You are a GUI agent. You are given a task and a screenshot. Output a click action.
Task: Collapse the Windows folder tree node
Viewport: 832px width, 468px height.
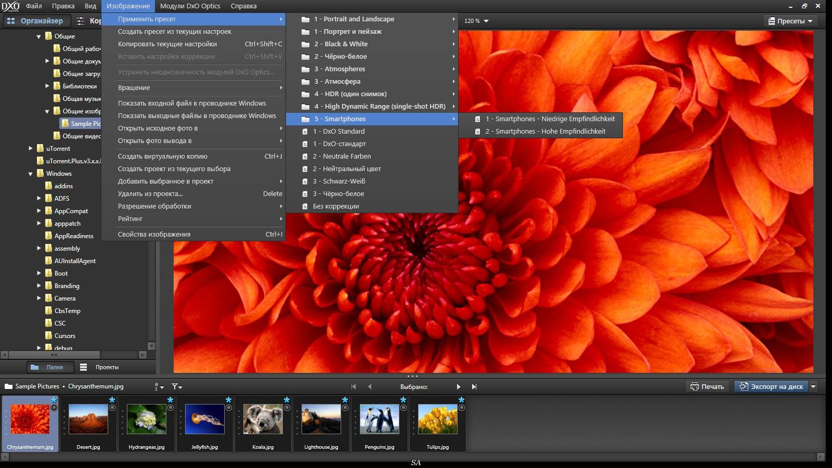point(31,174)
